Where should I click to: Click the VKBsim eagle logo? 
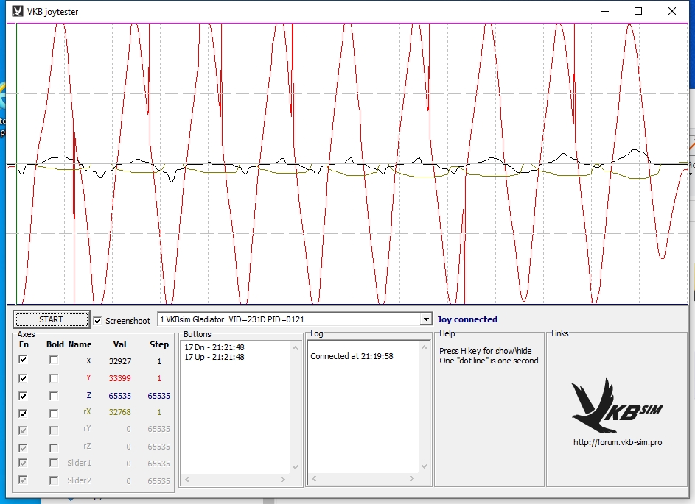coord(618,405)
